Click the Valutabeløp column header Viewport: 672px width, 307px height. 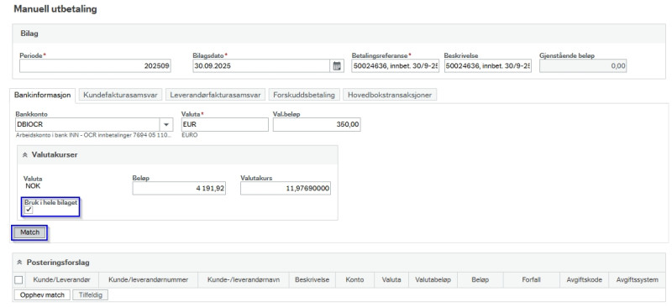433,279
